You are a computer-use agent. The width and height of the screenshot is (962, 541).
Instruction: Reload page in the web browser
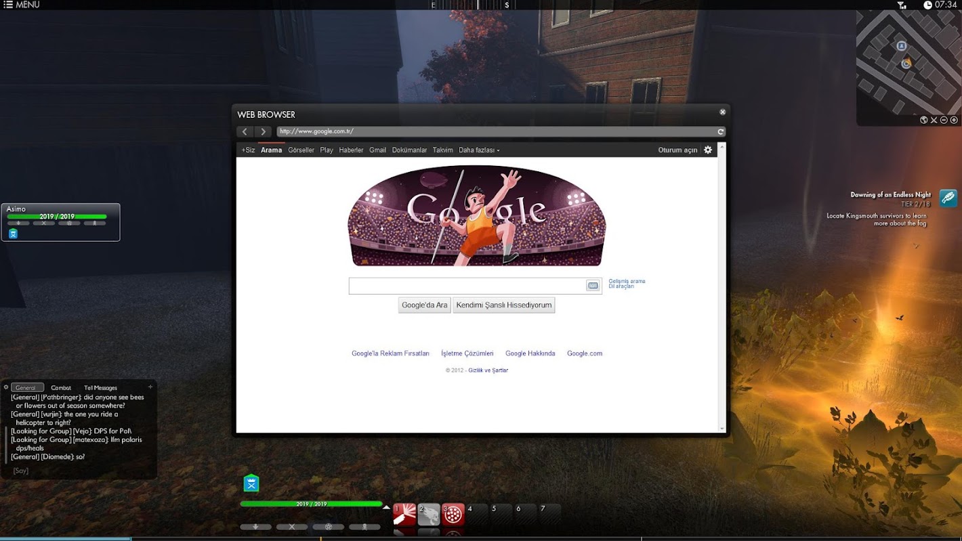click(721, 131)
